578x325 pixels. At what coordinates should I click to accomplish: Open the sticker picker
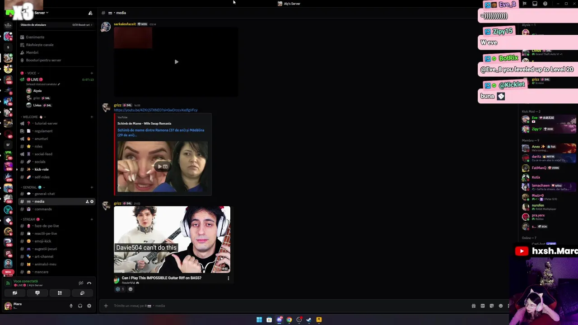click(x=492, y=306)
